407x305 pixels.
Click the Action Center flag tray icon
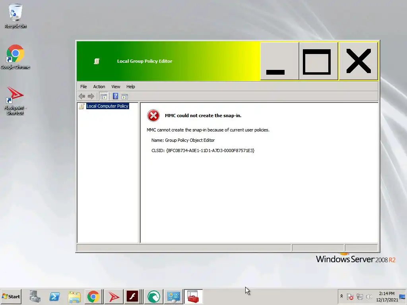[350, 296]
